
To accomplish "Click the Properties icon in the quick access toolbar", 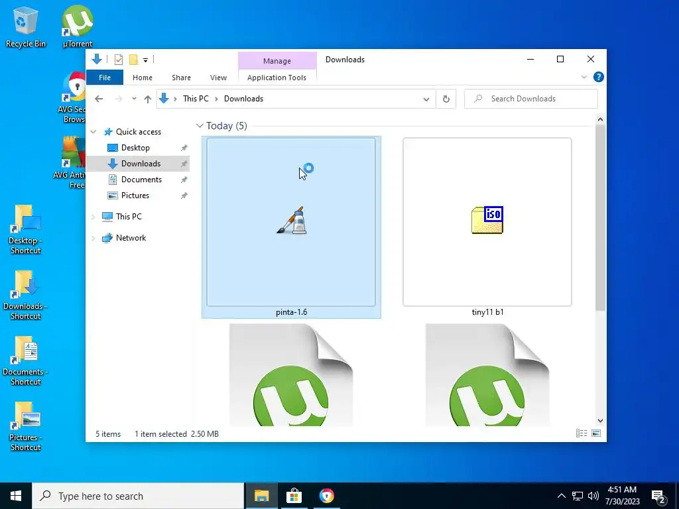I will (x=119, y=60).
